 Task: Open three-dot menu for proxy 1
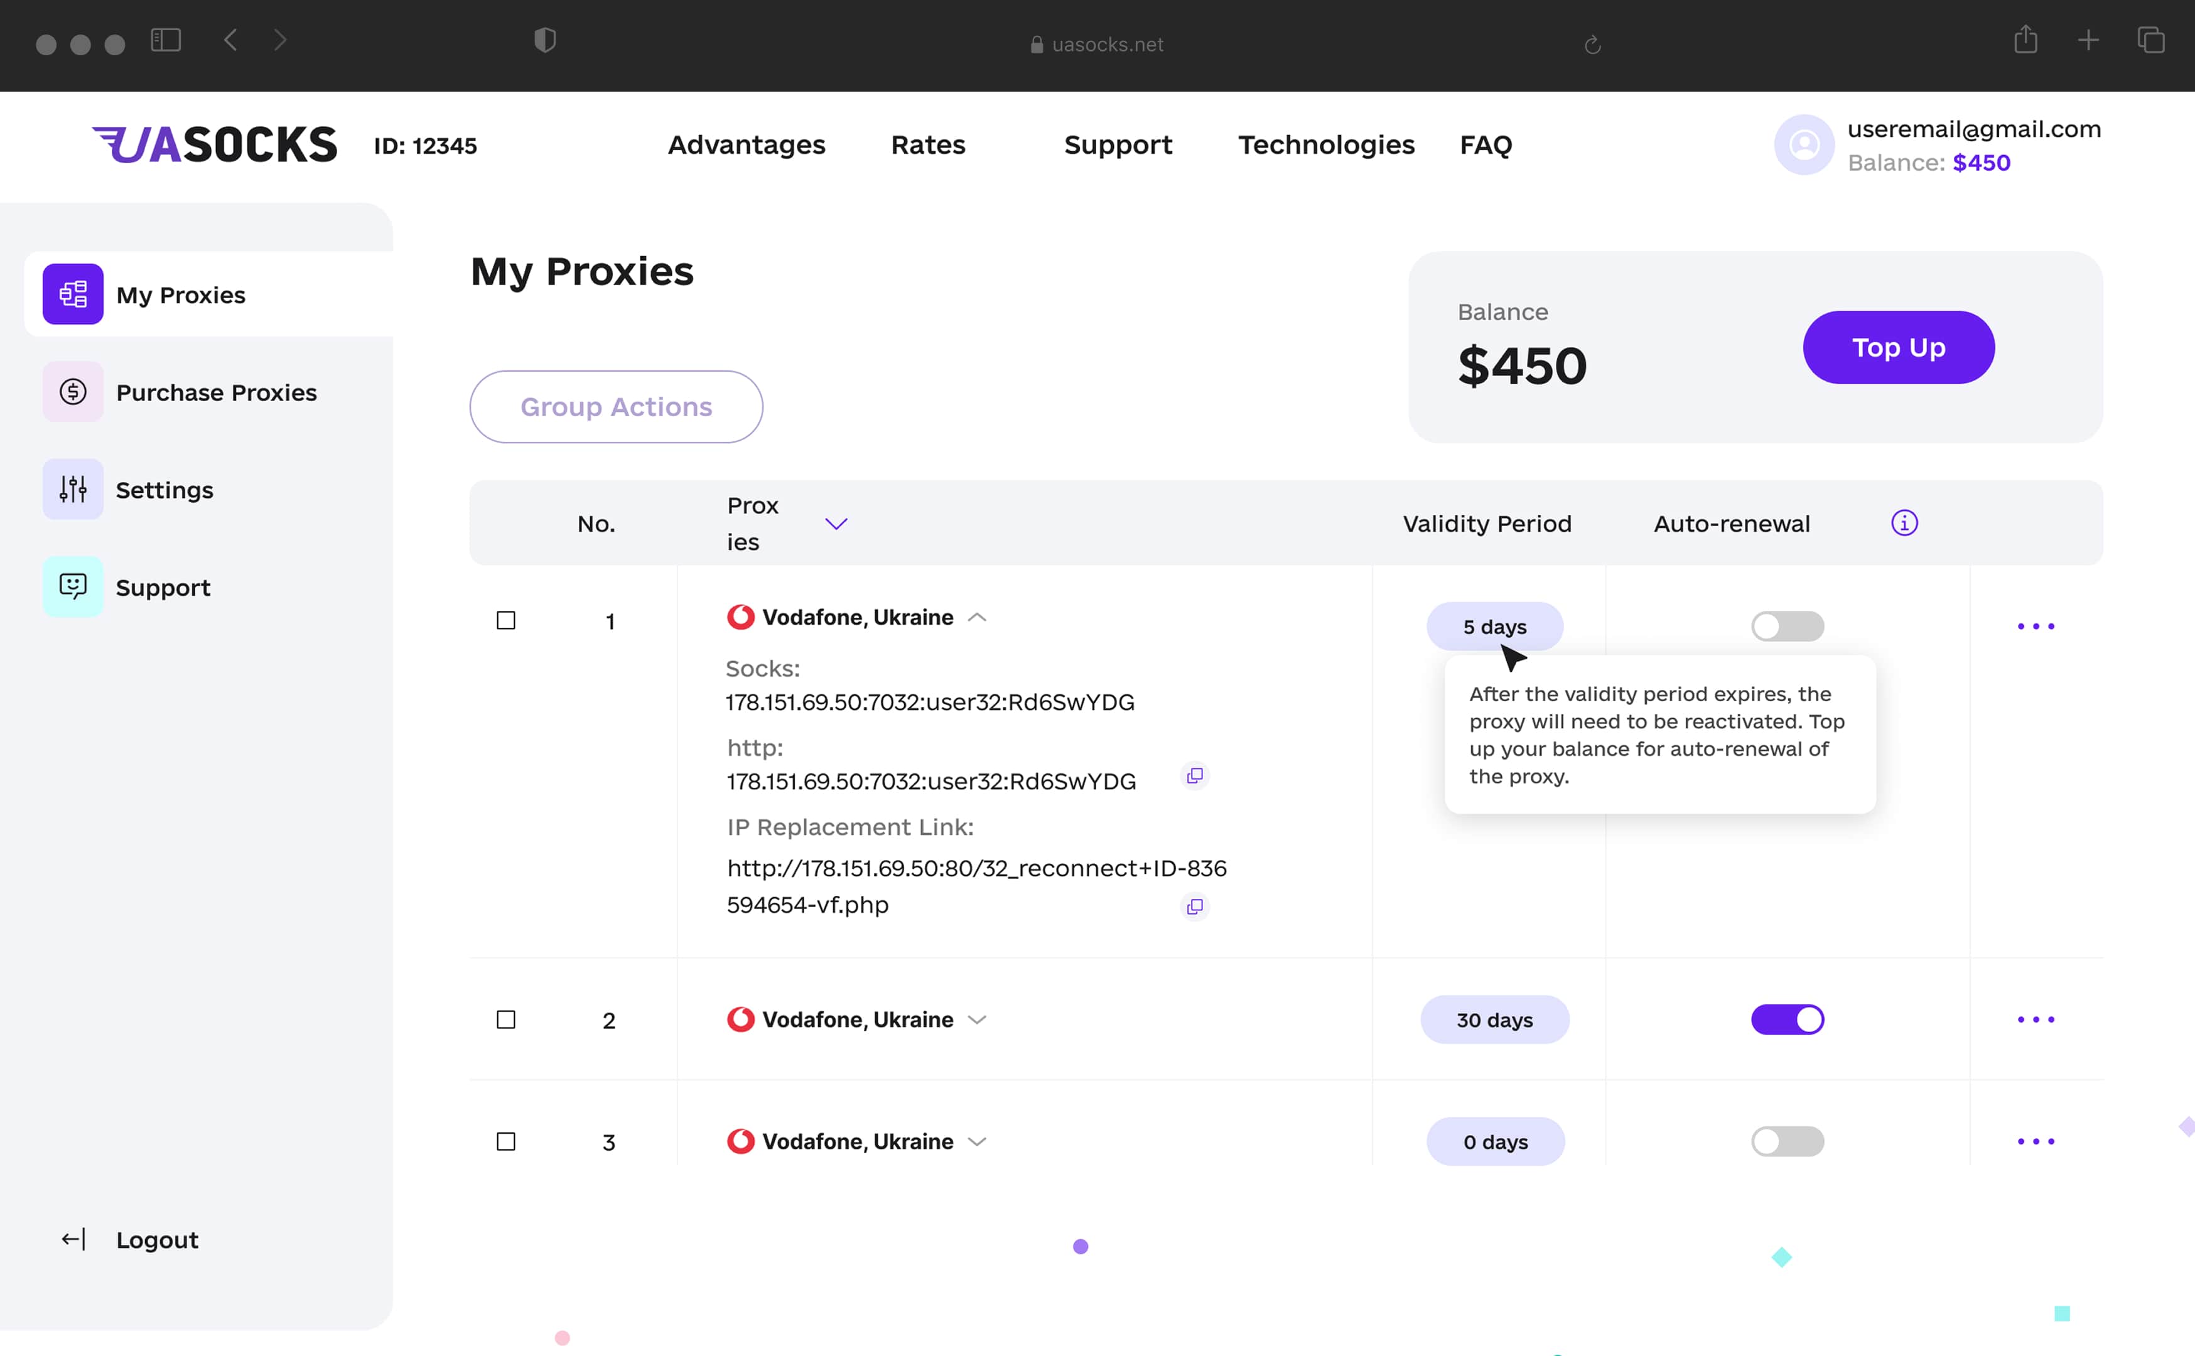pos(2036,626)
